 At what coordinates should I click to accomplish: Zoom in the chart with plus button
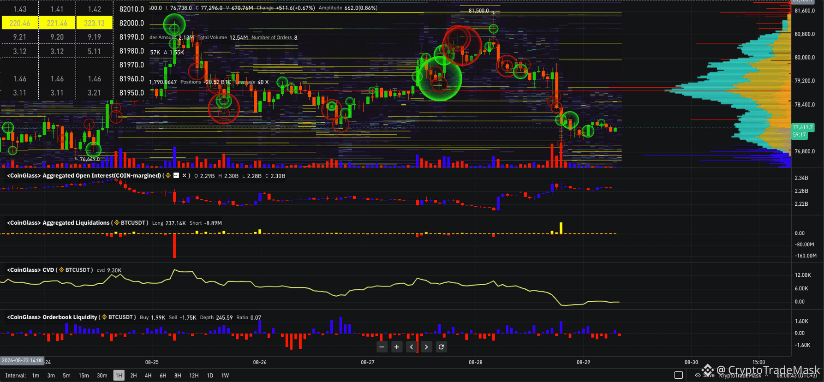(396, 347)
